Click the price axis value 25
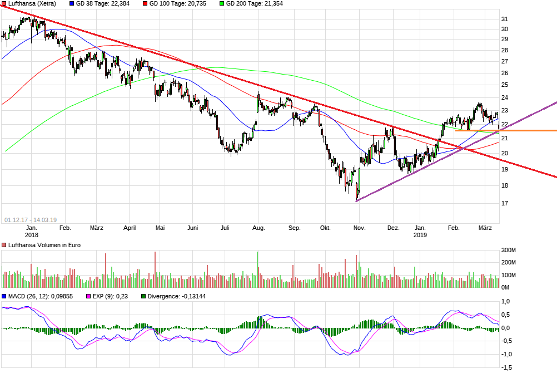Viewport: 557px width, 373px height. tap(504, 85)
